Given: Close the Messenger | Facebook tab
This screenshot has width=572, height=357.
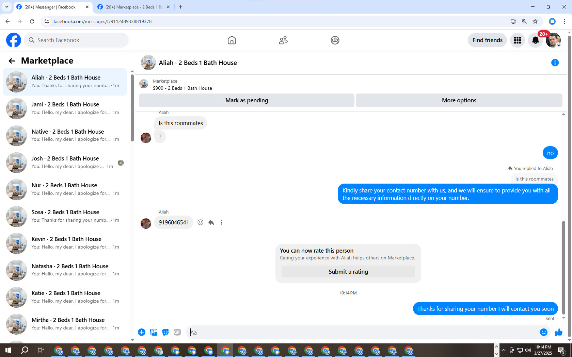Looking at the screenshot, I should 87,7.
